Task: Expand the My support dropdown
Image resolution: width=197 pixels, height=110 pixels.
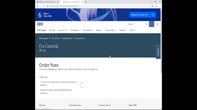Action: pos(63,30)
